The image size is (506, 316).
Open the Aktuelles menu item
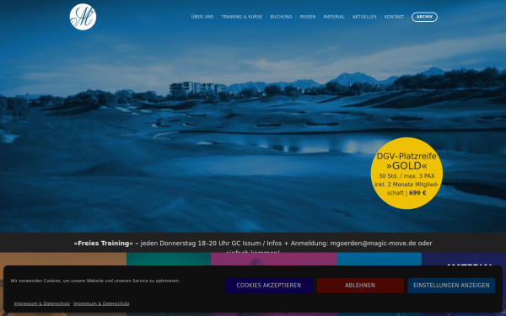coord(364,17)
